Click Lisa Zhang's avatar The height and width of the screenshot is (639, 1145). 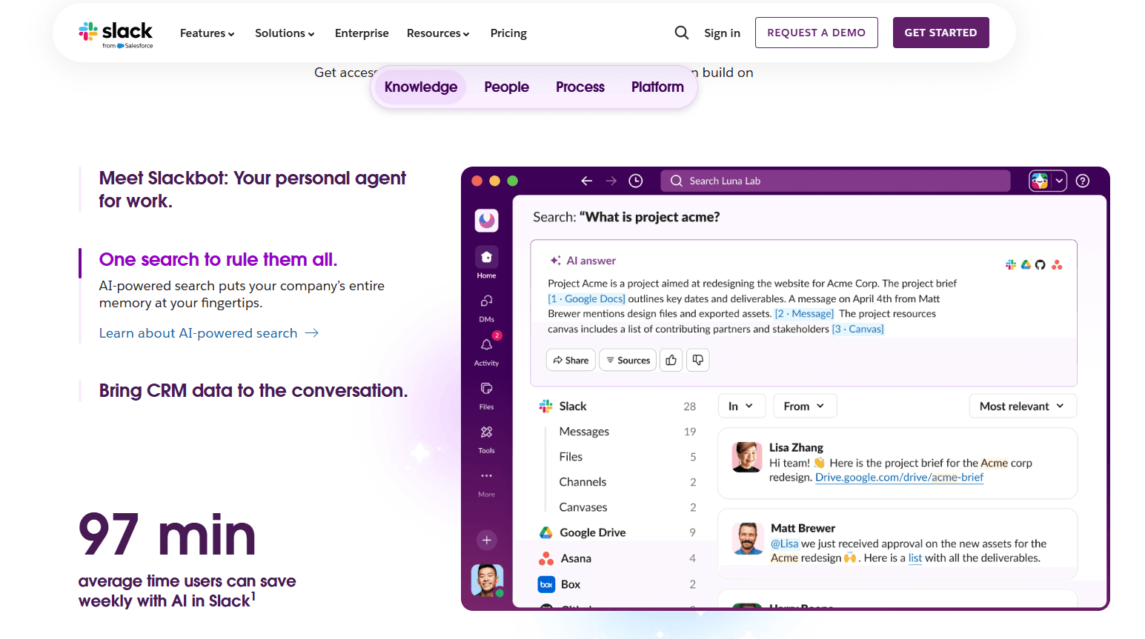[747, 457]
